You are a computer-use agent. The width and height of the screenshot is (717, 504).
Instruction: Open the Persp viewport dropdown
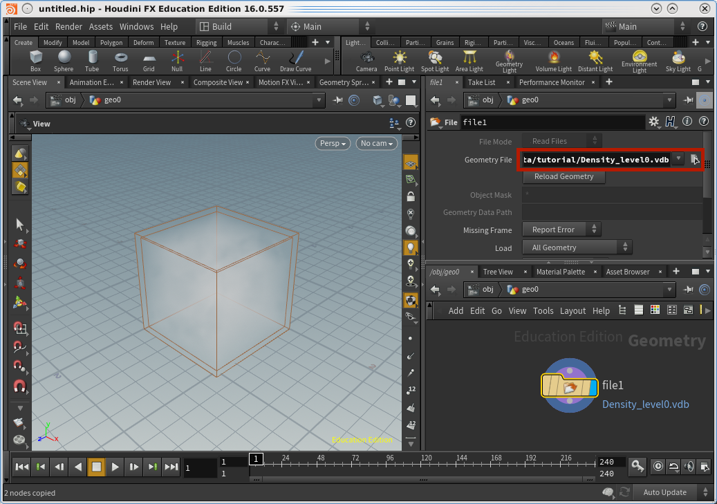(333, 143)
